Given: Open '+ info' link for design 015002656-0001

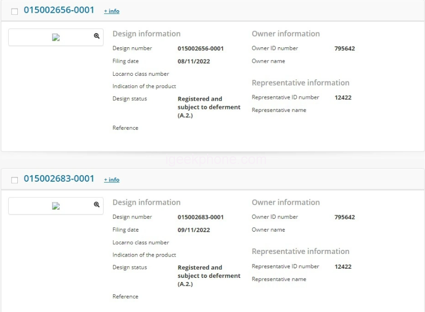Looking at the screenshot, I should pos(111,11).
